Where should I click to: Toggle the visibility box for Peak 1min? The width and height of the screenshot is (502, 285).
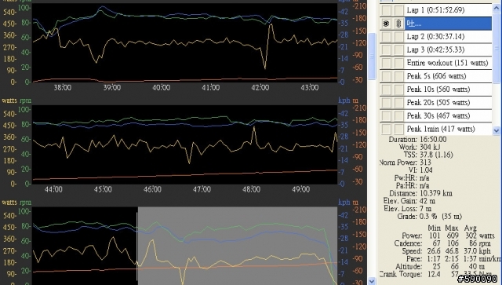[x=386, y=129]
